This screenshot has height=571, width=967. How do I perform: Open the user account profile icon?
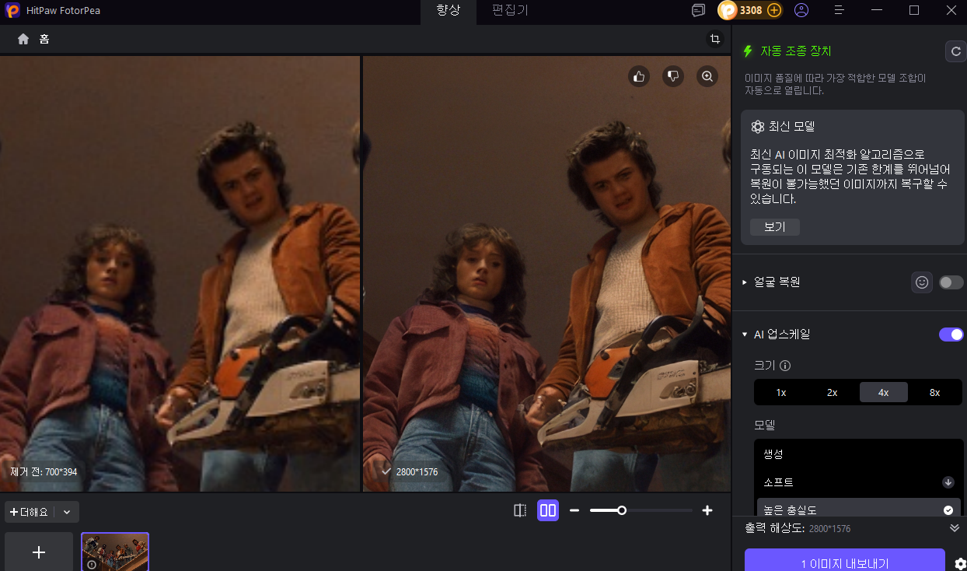pos(801,10)
